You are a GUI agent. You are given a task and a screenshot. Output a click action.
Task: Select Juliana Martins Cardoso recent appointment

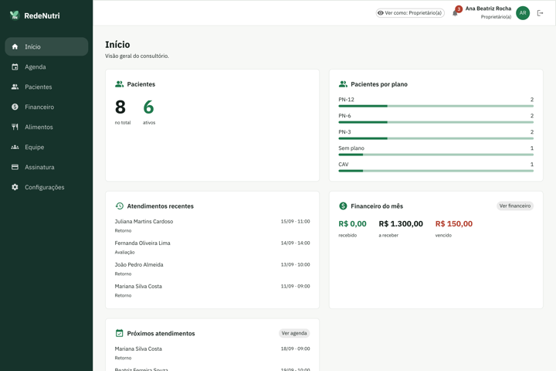point(212,226)
